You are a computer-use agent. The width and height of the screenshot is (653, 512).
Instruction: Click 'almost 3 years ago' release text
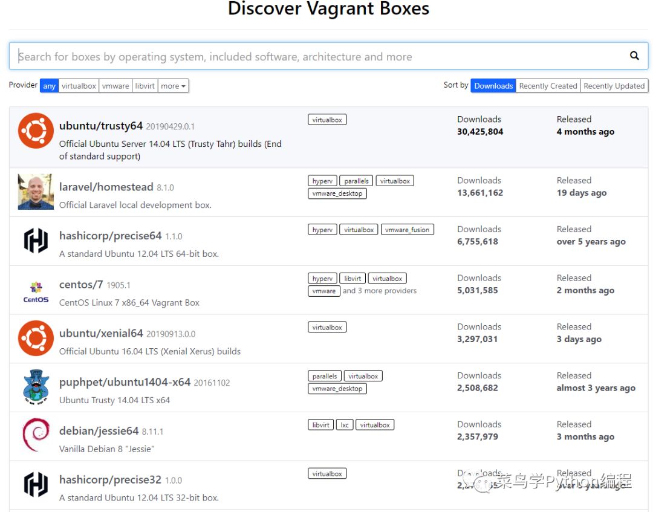pos(596,388)
